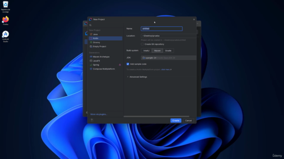This screenshot has width=284, height=159.
Task: Click the Empty Project icon
Action: (91, 46)
